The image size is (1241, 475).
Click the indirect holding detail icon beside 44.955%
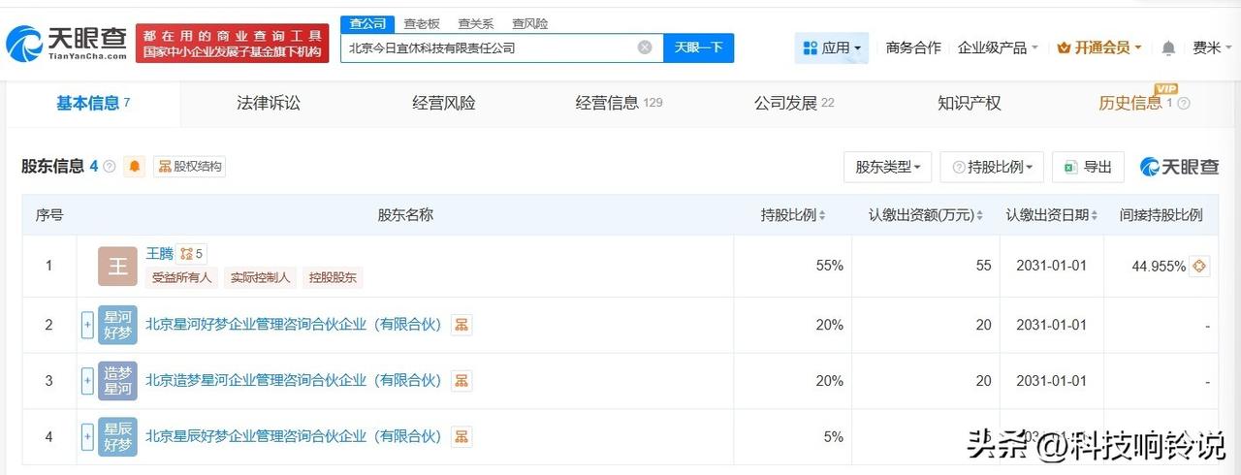click(1199, 266)
